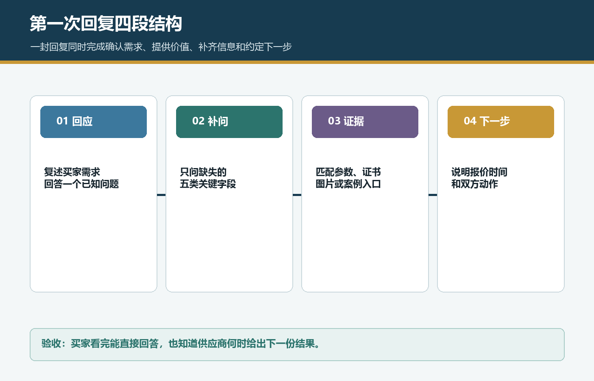Select the text 图片或案例入口
This screenshot has height=381, width=594.
point(348,184)
